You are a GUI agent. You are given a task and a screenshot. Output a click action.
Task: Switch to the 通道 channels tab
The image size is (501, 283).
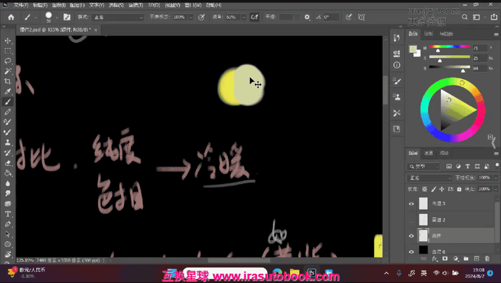429,153
